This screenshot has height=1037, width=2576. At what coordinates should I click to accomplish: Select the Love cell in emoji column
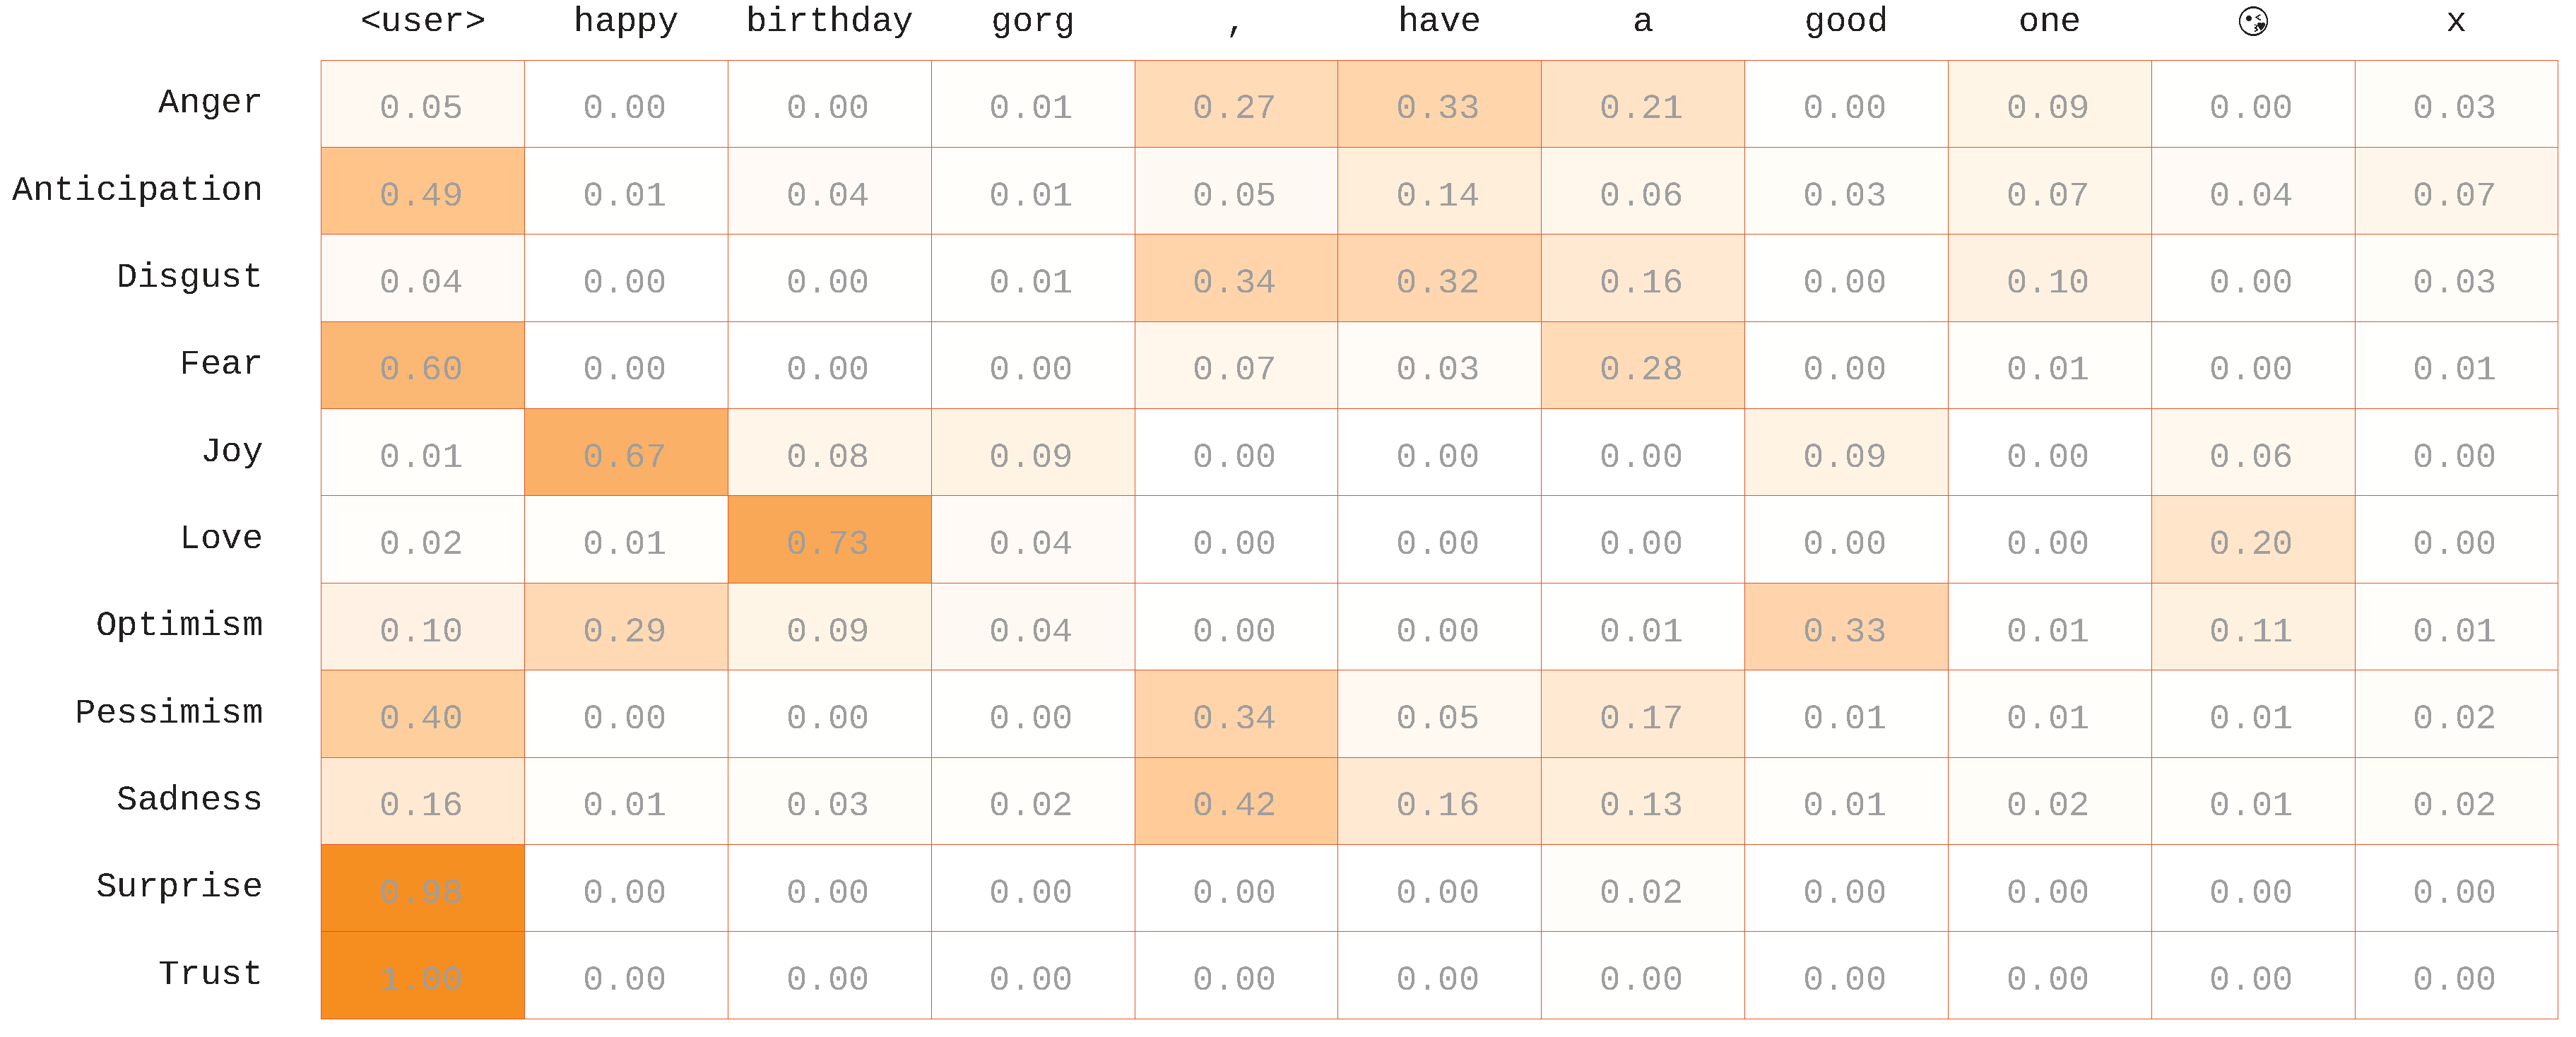click(x=2252, y=540)
